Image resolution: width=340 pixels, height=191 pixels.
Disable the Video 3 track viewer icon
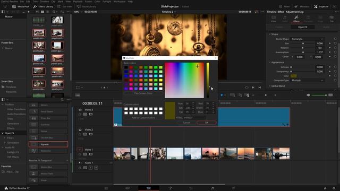(91, 114)
